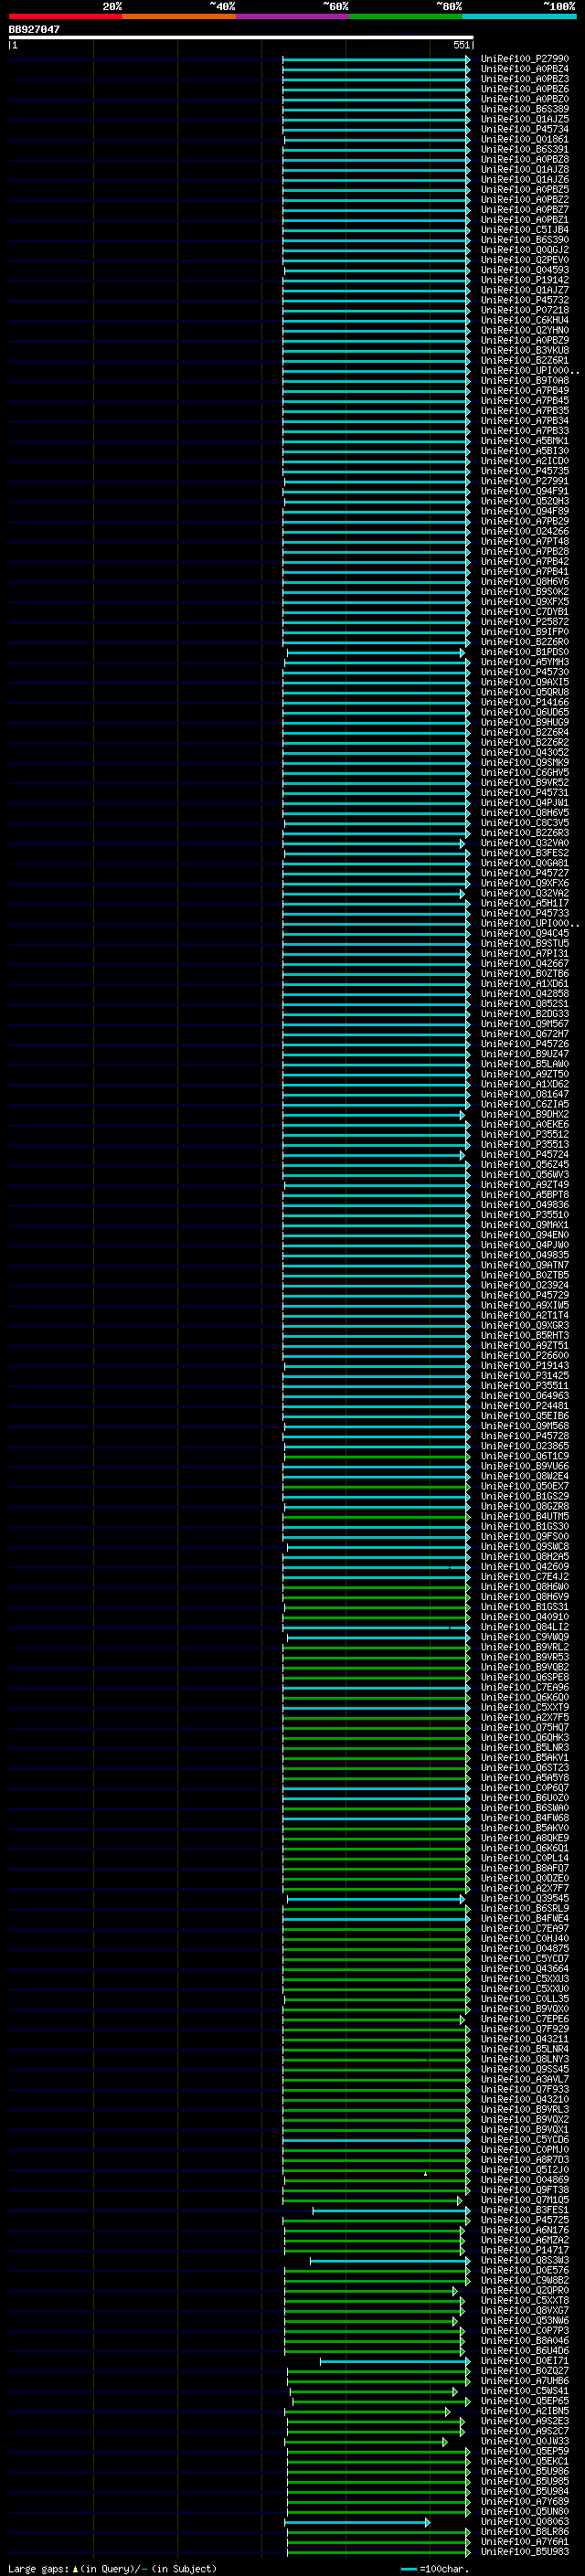585x2576 pixels.
Task: Click the orange ~40% identity legend bar
Action: click(179, 16)
